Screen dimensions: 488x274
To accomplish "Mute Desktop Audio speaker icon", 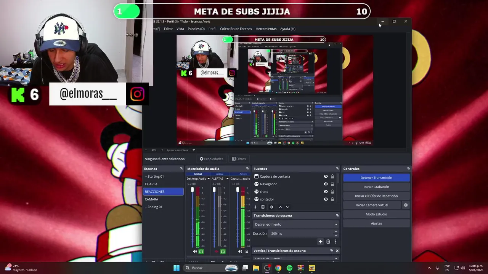I will click(195, 252).
